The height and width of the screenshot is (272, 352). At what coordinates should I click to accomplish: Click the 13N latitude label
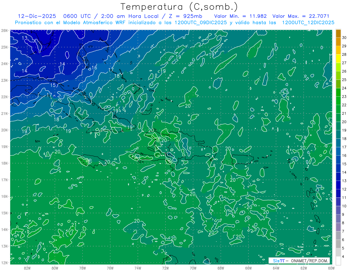4,246
